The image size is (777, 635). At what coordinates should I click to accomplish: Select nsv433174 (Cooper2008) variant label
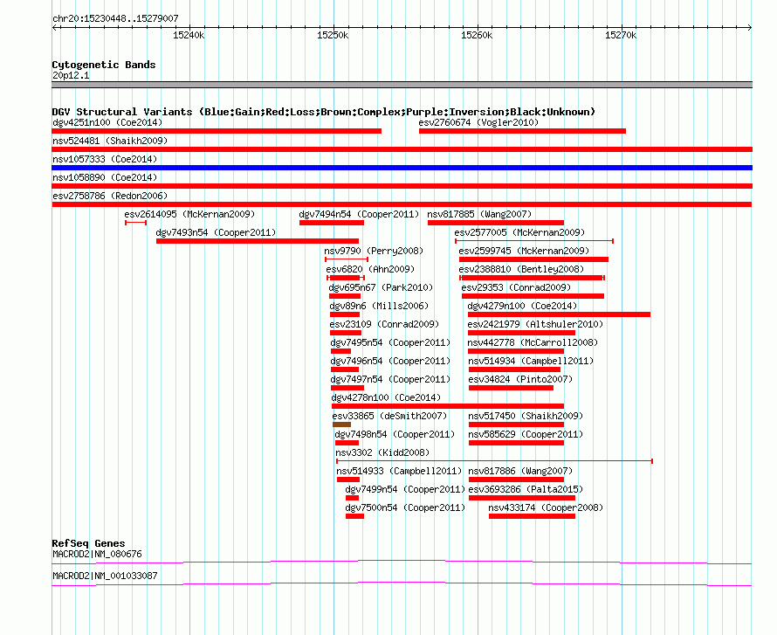click(546, 507)
